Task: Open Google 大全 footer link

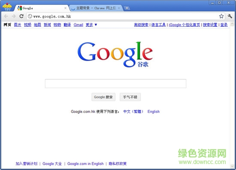Action: pos(52,164)
